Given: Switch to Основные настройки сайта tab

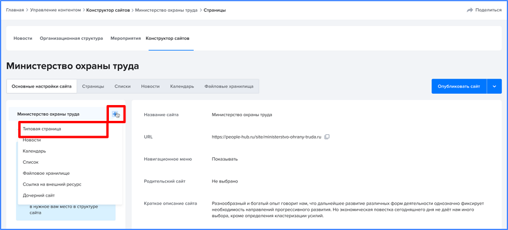Looking at the screenshot, I should 41,86.
